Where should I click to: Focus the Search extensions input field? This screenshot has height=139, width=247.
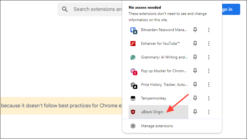pyautogui.click(x=90, y=9)
